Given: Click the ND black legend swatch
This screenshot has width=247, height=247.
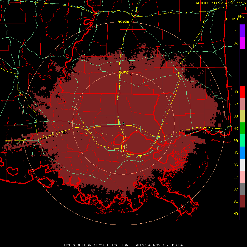Looking at the screenshot, I should coord(242,214).
